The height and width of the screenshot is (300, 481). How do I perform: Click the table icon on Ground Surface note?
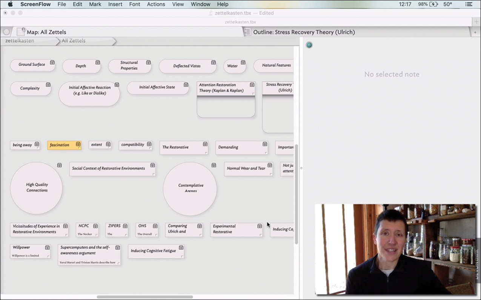tap(52, 62)
